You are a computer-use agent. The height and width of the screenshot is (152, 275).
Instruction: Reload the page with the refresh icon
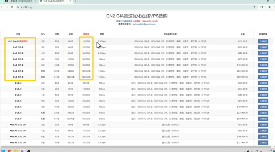(12, 7)
